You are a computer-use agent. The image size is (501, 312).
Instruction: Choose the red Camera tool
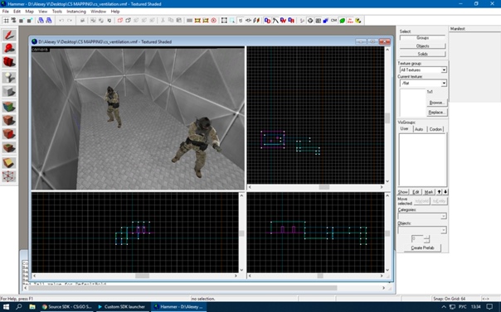point(9,62)
